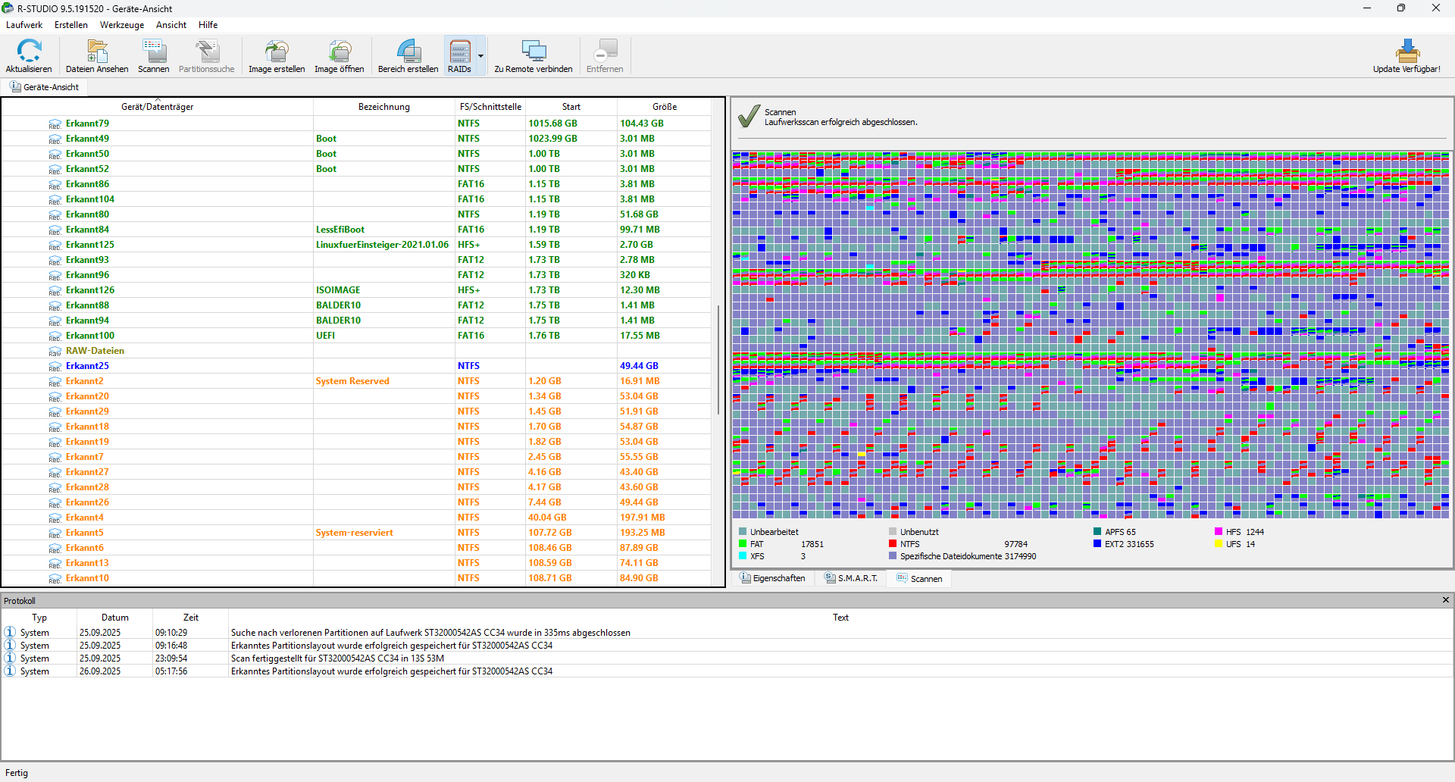
Task: Click the partition icon of Erkannt125
Action: pyautogui.click(x=55, y=245)
